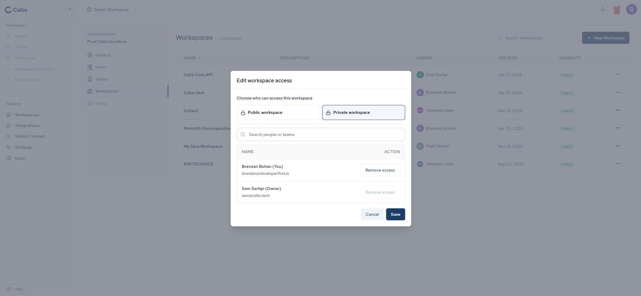Viewport: 641px width, 296px height.
Task: Focus the Search people or teams field
Action: pyautogui.click(x=321, y=135)
